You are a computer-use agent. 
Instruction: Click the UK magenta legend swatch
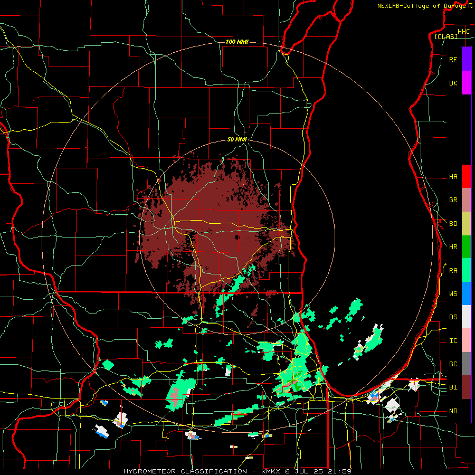[466, 83]
